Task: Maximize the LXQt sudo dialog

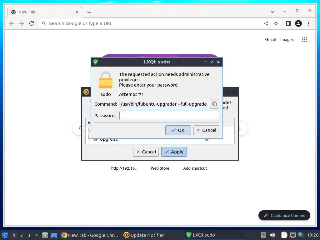Action: coord(212,62)
